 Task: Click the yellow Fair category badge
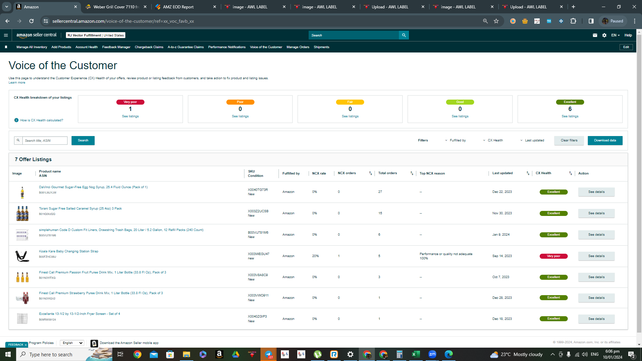tap(350, 102)
